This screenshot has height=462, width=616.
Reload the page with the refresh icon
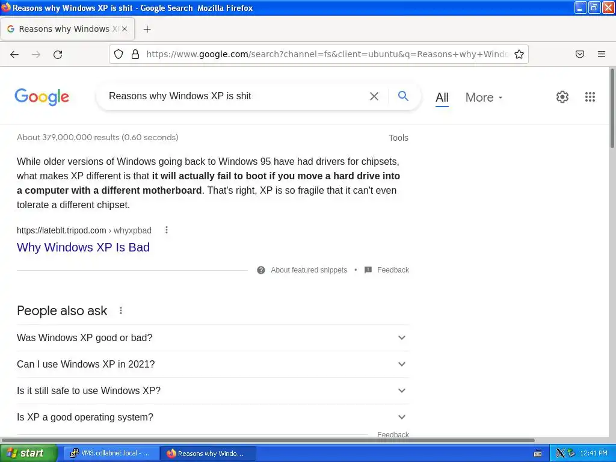pyautogui.click(x=58, y=54)
